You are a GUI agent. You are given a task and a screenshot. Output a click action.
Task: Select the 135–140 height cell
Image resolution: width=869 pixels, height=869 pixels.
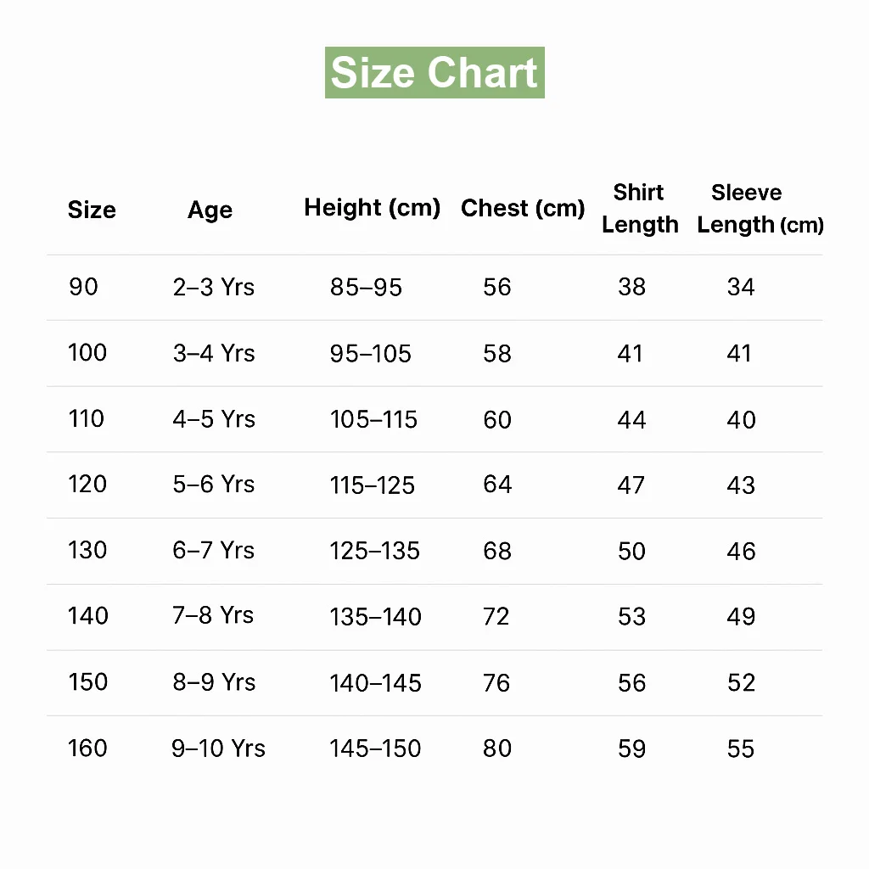[376, 617]
